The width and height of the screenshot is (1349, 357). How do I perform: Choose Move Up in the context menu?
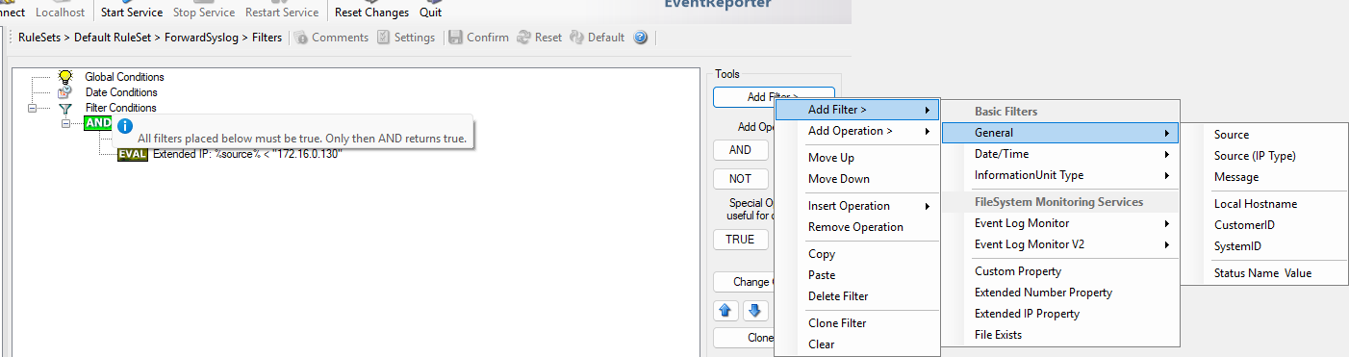(x=856, y=158)
